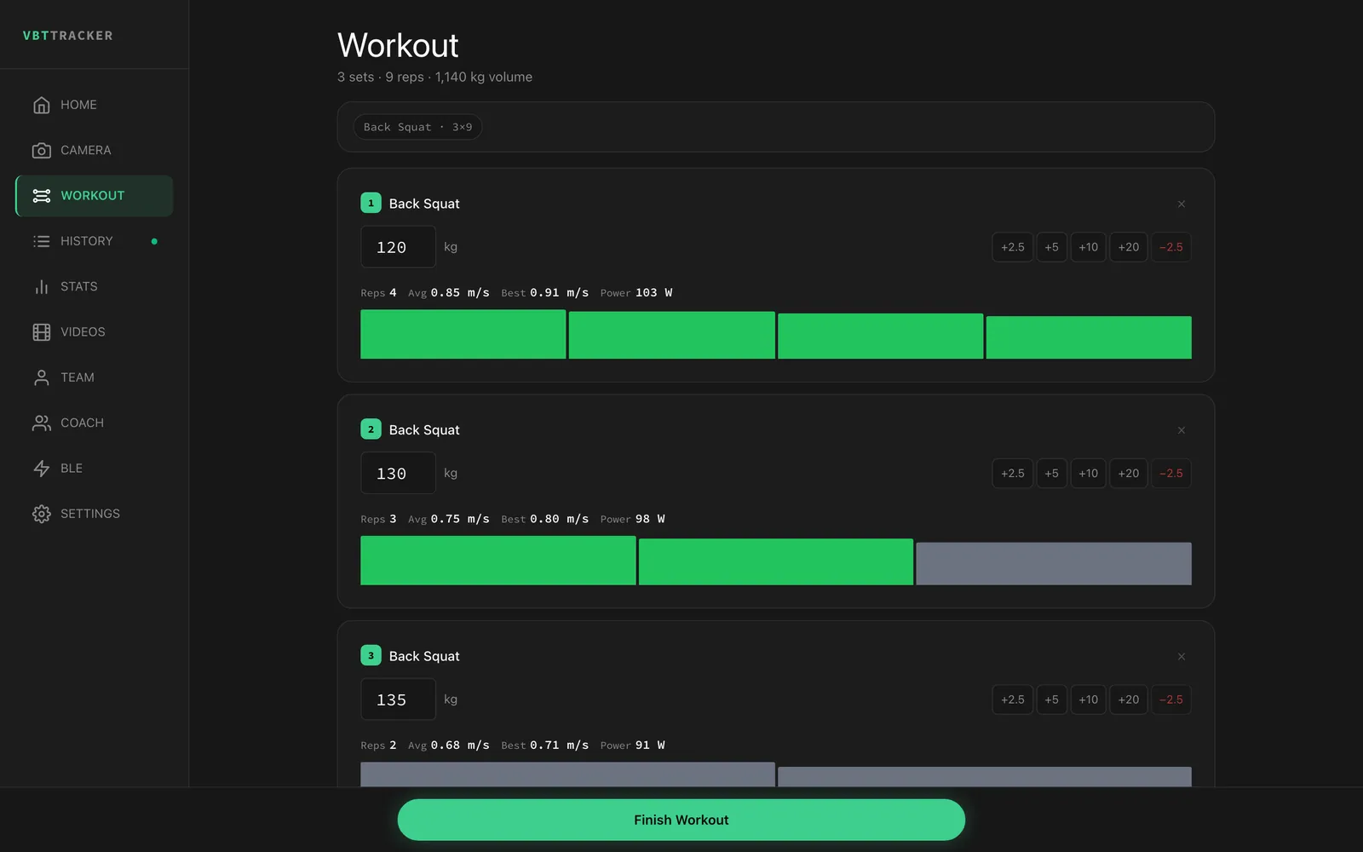This screenshot has height=852, width=1363.
Task: Select the Workout barbell icon
Action: 41,196
